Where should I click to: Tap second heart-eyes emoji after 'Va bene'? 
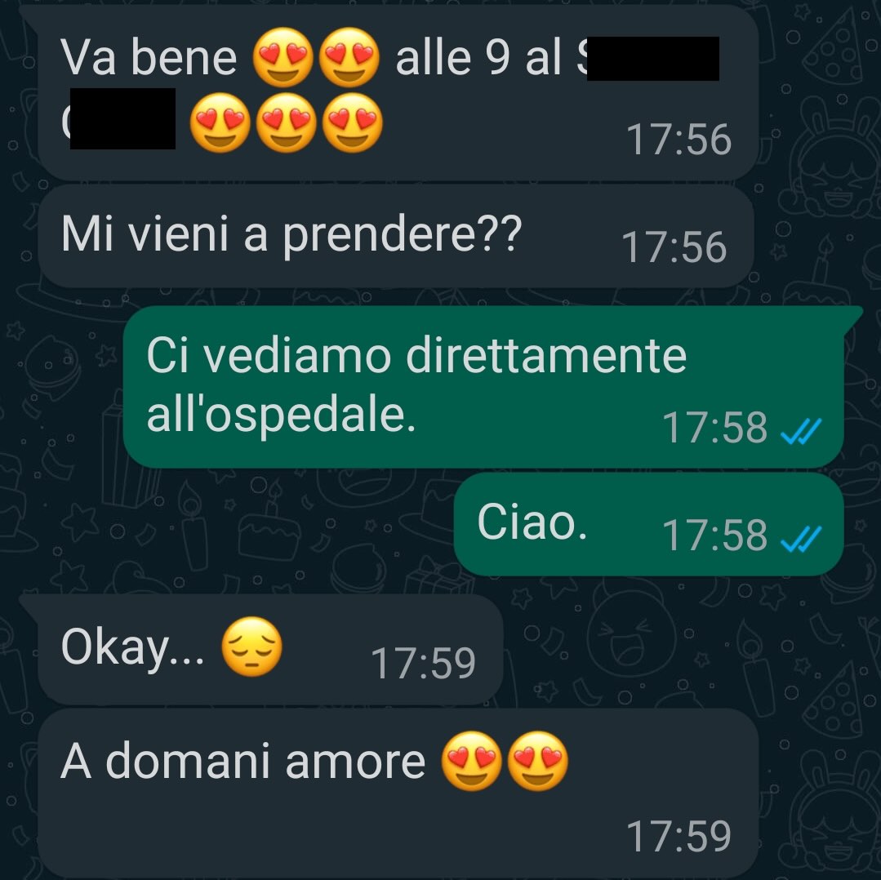349,57
